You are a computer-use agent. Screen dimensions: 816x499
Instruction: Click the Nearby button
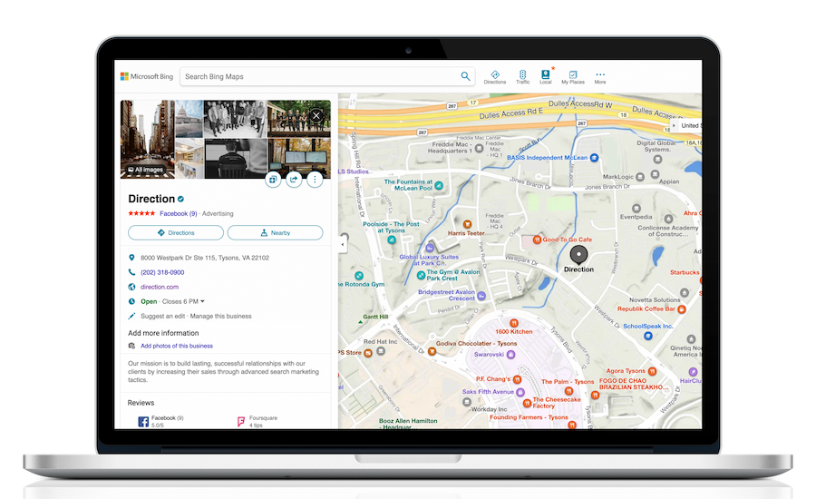276,233
